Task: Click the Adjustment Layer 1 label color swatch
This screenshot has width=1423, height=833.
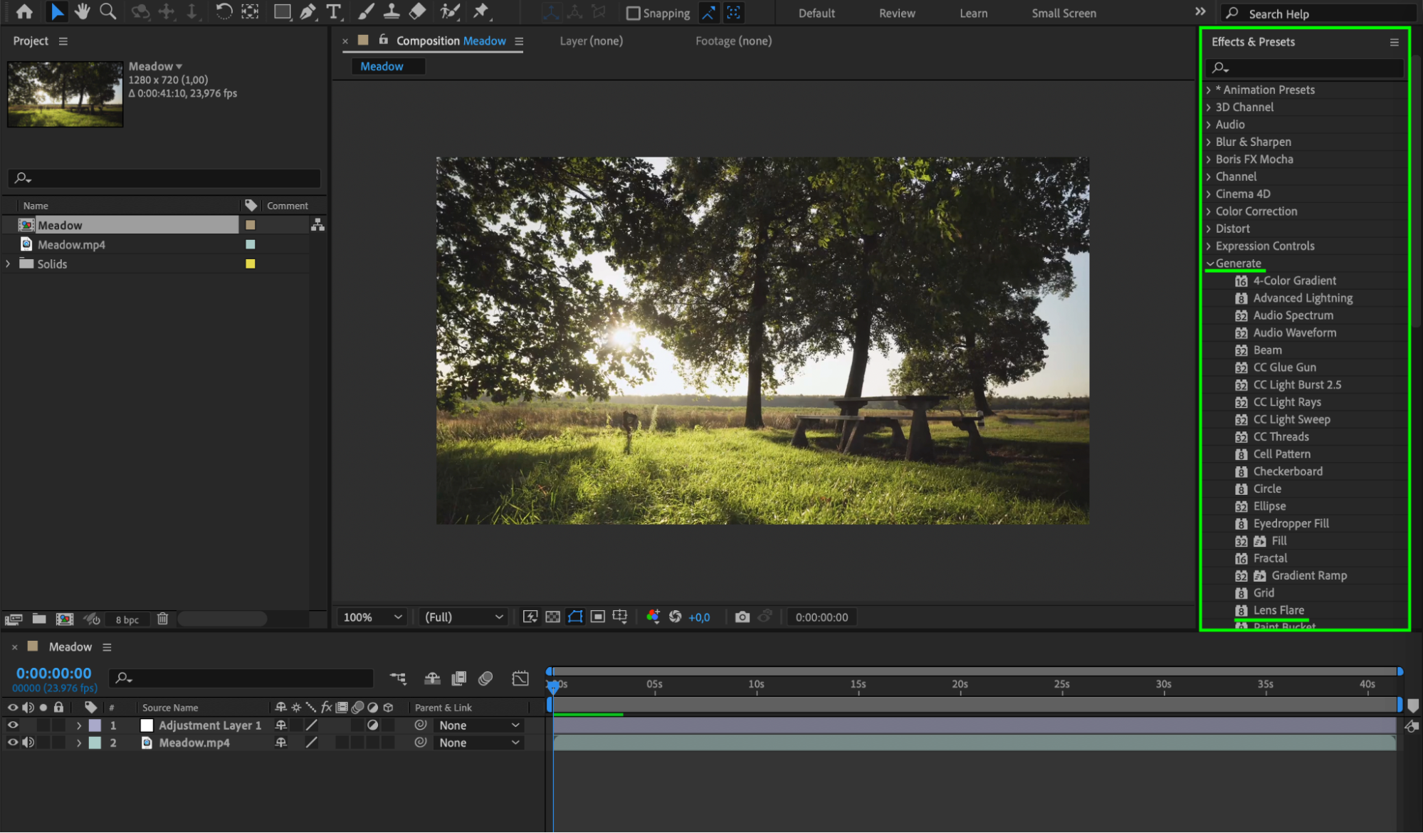Action: pyautogui.click(x=95, y=725)
